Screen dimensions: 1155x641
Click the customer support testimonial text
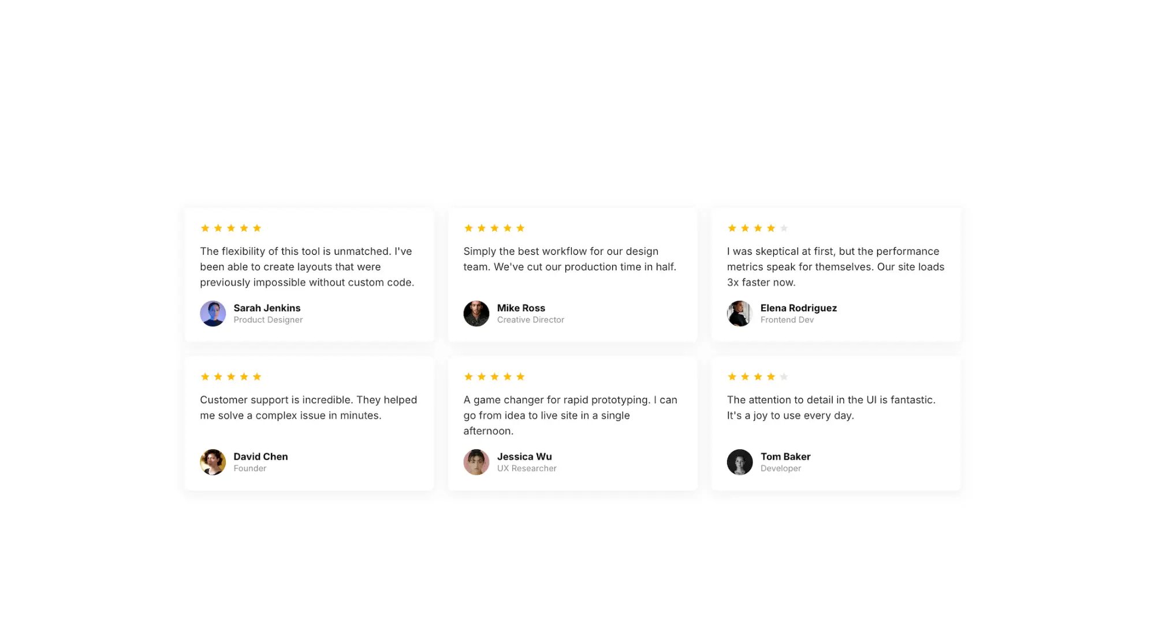pyautogui.click(x=308, y=408)
